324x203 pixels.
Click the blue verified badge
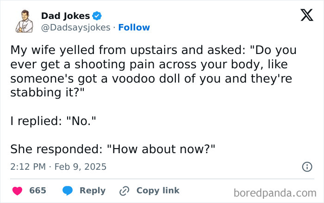click(97, 16)
